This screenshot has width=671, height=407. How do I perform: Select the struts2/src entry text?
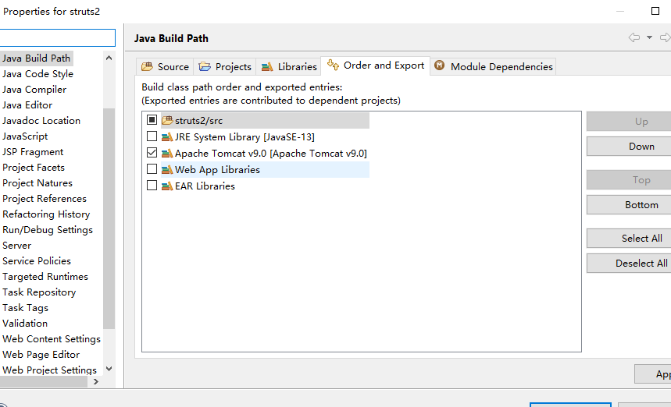(198, 121)
